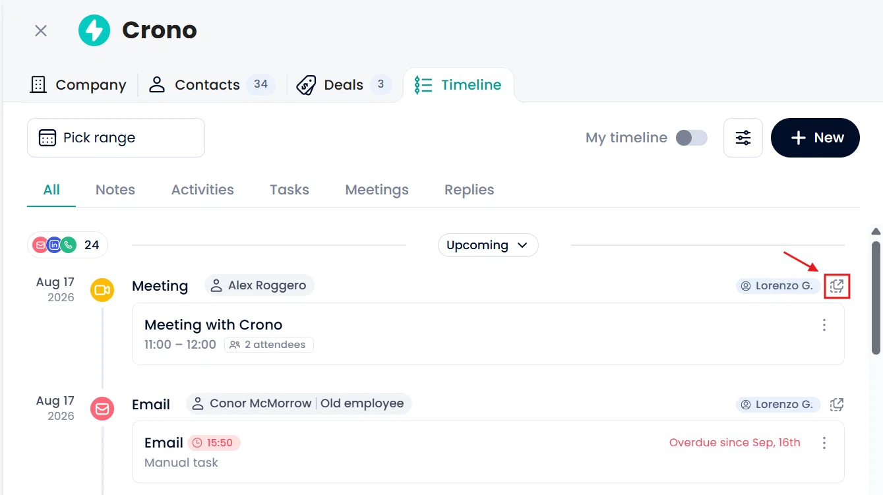Expand the Upcoming dropdown

click(x=488, y=245)
